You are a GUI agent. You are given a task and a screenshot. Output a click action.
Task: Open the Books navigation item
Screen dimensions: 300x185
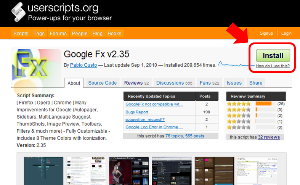(114, 34)
